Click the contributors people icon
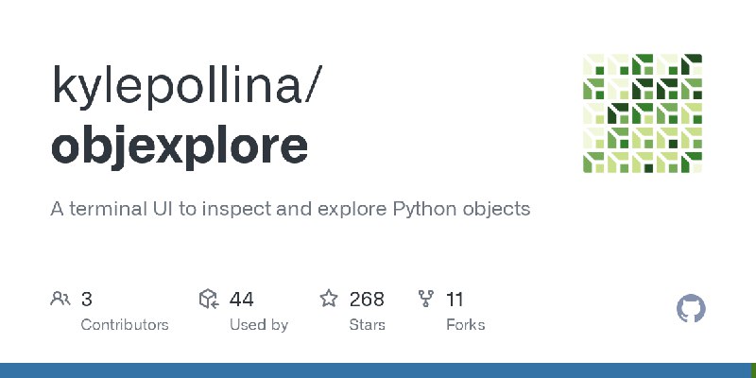 (x=60, y=299)
